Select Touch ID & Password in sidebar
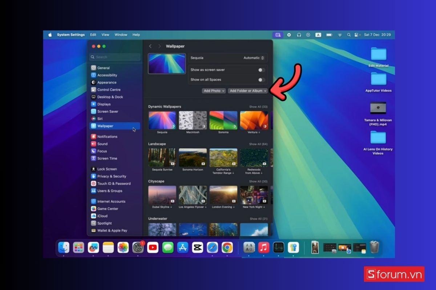The image size is (436, 290). (115, 183)
